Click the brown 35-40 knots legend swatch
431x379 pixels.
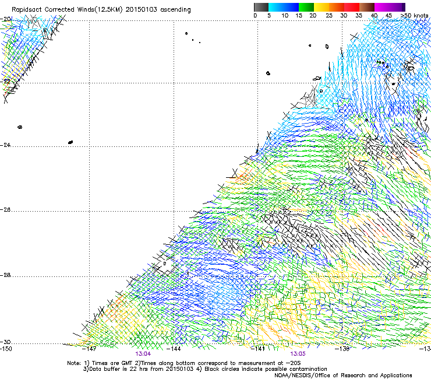pyautogui.click(x=367, y=7)
